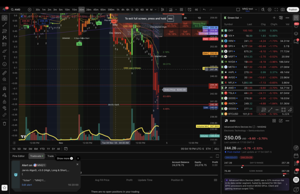The width and height of the screenshot is (300, 194).
Task: Click the Publish button
Action: tap(292, 9)
